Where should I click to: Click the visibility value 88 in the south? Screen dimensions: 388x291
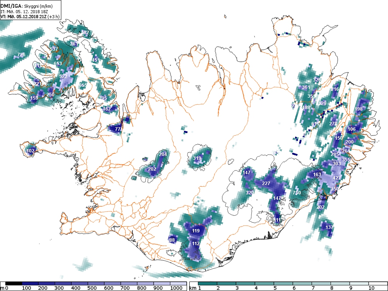pyautogui.click(x=172, y=240)
